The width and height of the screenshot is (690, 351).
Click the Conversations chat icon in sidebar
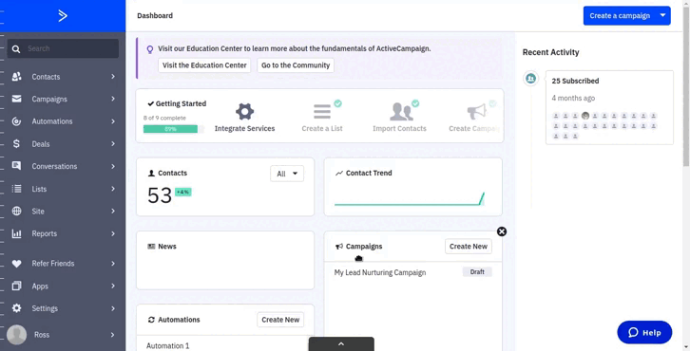16,166
